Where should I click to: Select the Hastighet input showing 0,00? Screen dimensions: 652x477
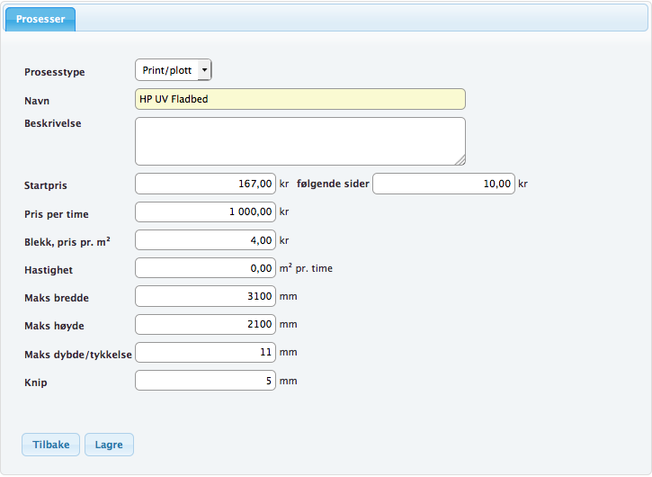click(x=205, y=268)
